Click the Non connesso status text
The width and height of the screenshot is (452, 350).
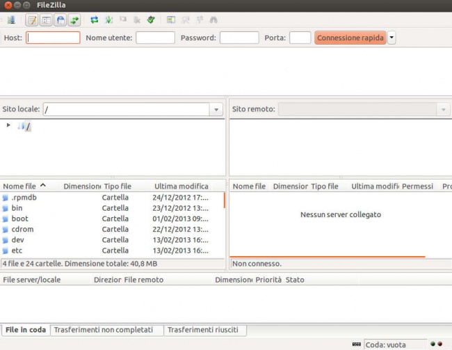pyautogui.click(x=257, y=264)
